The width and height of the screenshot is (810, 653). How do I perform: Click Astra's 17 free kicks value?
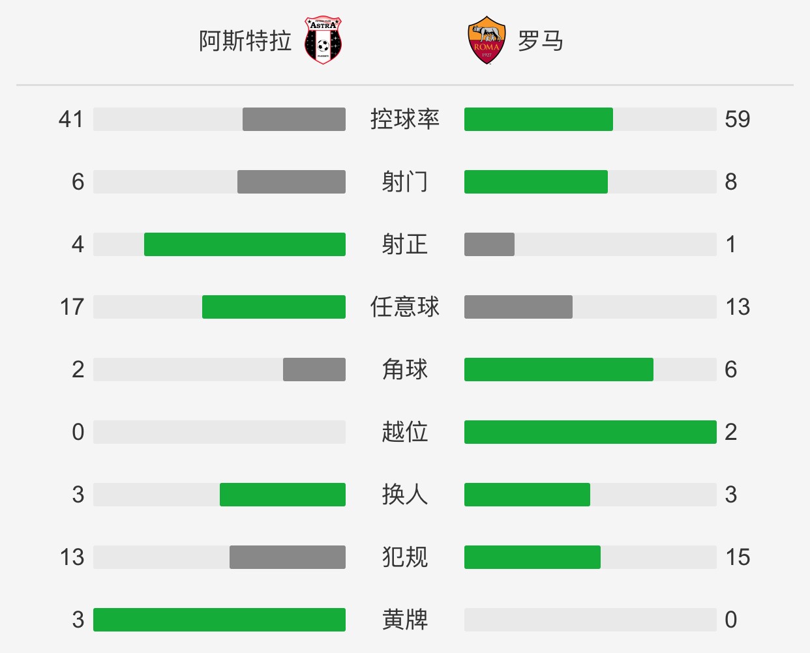(72, 307)
